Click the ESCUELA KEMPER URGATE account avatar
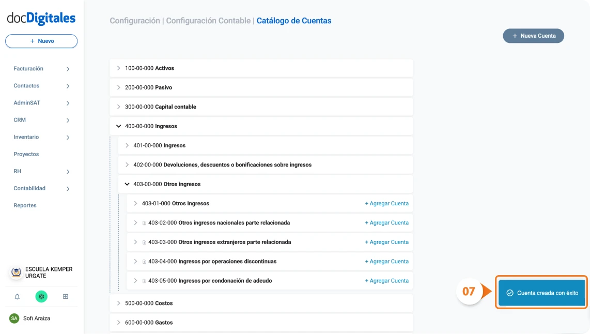 [15, 273]
